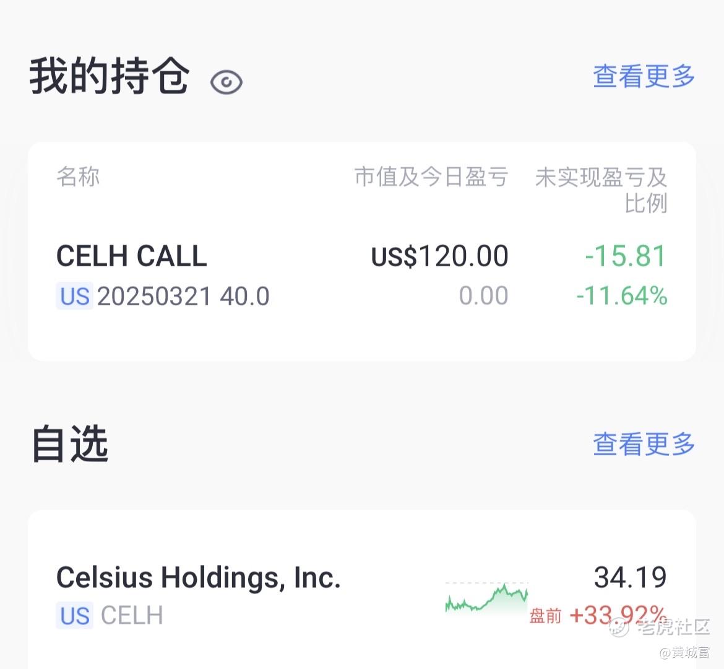Image resolution: width=724 pixels, height=669 pixels.
Task: Tap the -15.81 unrealized loss value
Action: [x=626, y=256]
